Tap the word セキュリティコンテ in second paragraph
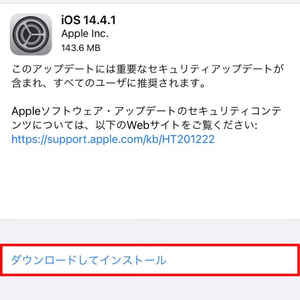 [234, 111]
